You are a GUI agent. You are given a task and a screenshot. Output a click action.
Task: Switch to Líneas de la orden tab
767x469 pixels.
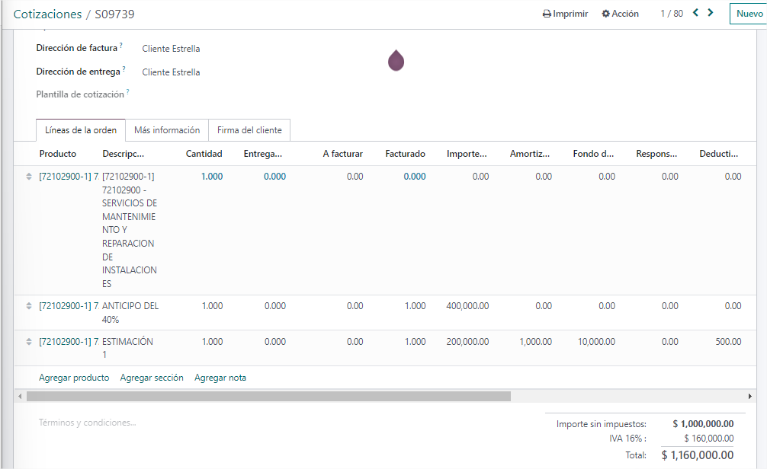coord(81,130)
